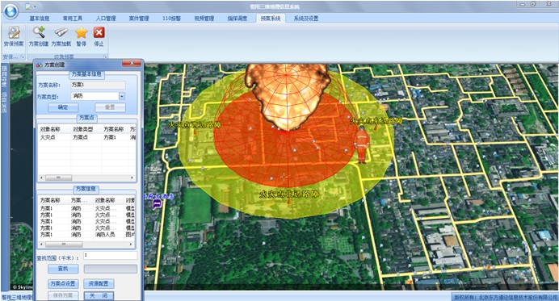
Task: Switch to the 视频管理 tab
Action: pos(204,19)
